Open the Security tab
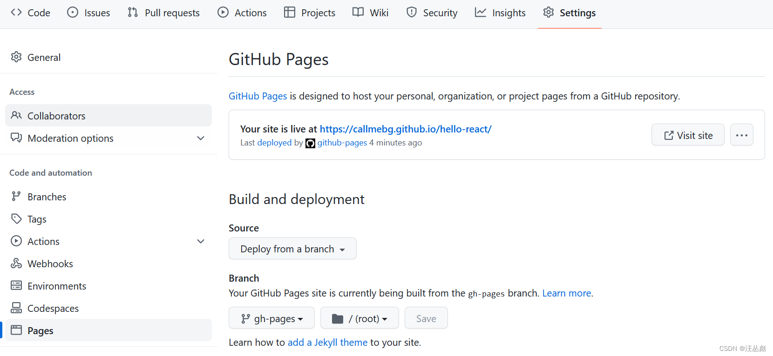773x356 pixels. click(x=432, y=13)
